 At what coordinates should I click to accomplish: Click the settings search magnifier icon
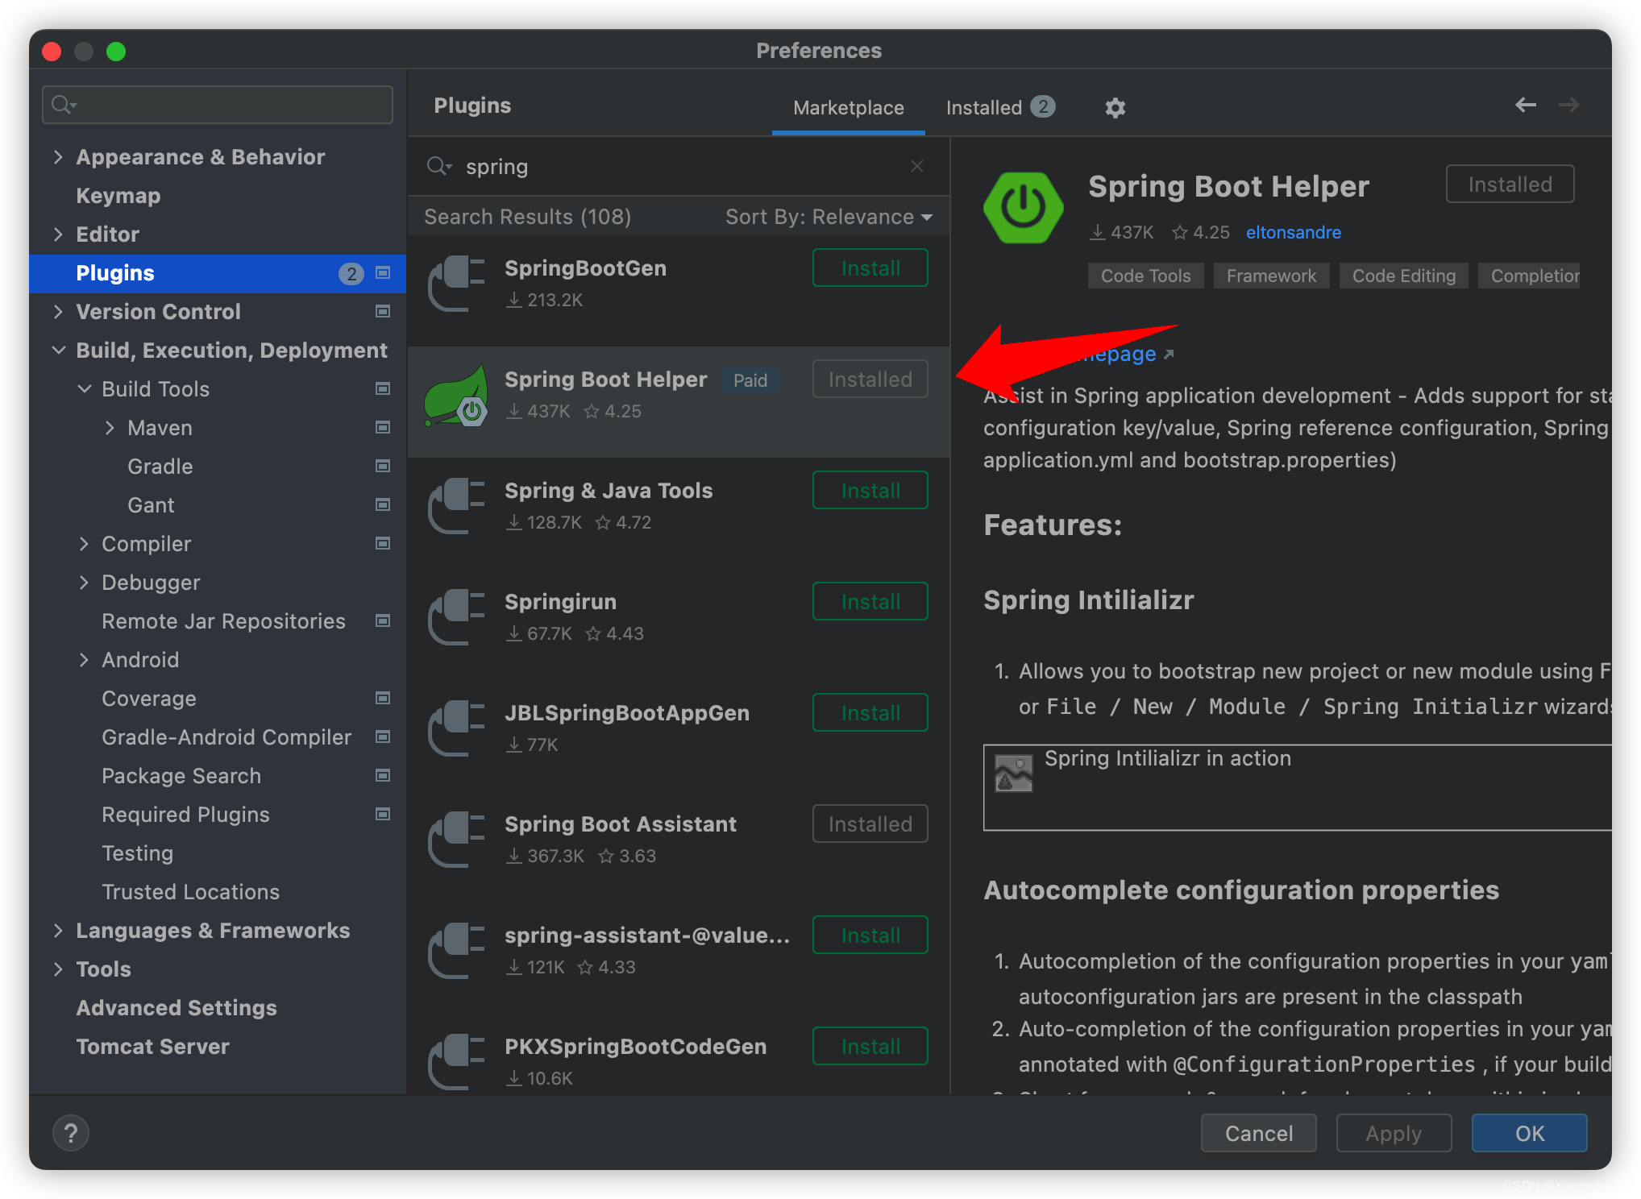(x=63, y=104)
